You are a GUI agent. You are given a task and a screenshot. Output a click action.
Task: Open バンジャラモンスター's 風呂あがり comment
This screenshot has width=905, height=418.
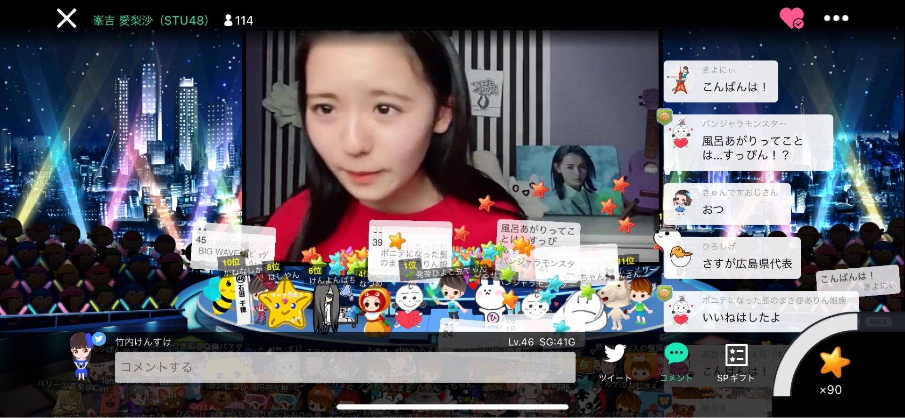point(748,143)
